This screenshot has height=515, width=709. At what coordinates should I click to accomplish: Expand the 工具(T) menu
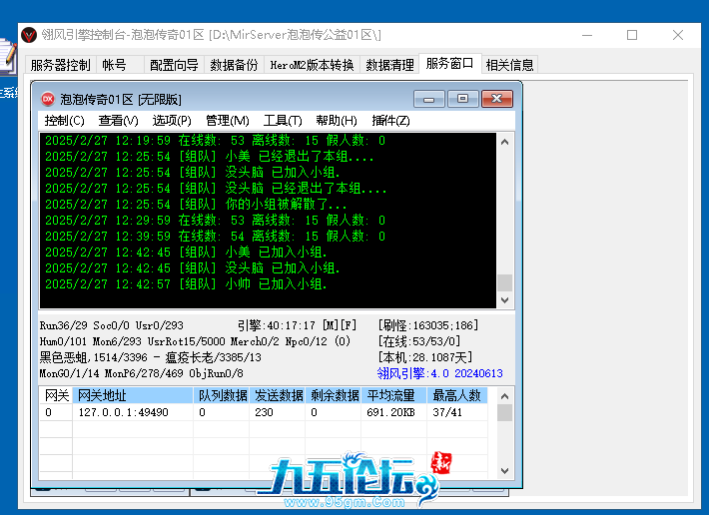click(283, 121)
